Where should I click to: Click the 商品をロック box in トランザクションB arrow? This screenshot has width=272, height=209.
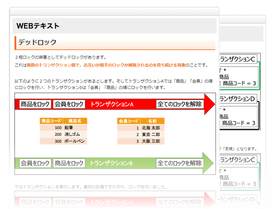69,163
